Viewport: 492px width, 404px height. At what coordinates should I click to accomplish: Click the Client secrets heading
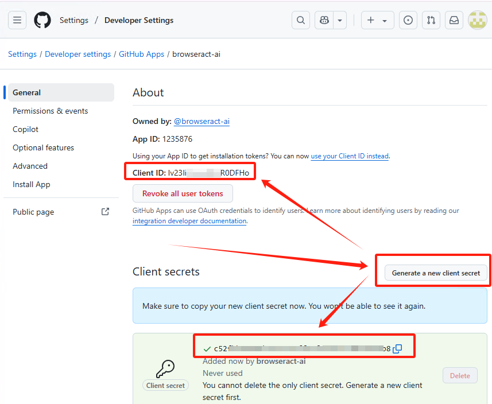pyautogui.click(x=166, y=271)
